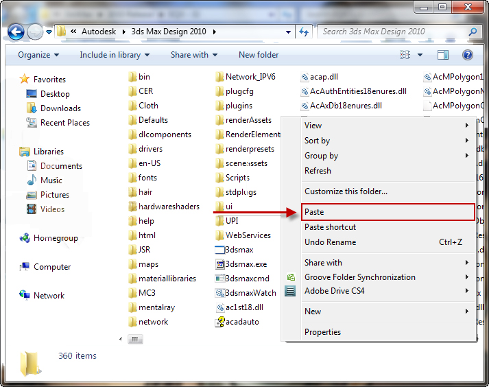Expand the Organize dropdown menu
489x387 pixels.
[x=38, y=55]
